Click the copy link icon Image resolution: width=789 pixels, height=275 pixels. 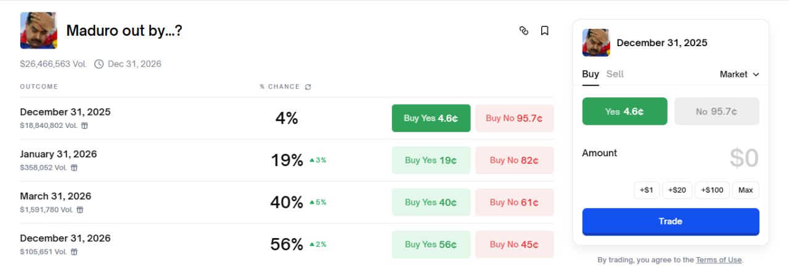[x=524, y=31]
